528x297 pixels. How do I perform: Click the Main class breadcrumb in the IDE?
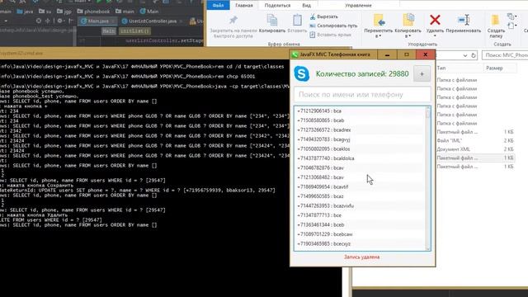[x=148, y=12]
